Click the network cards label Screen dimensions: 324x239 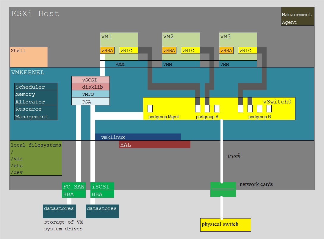point(256,184)
